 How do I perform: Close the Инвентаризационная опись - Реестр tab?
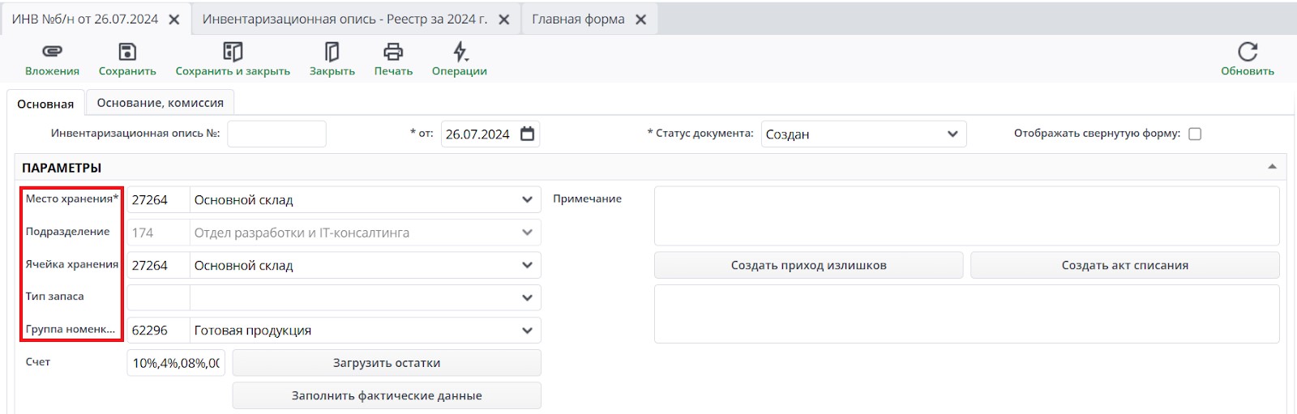[504, 19]
